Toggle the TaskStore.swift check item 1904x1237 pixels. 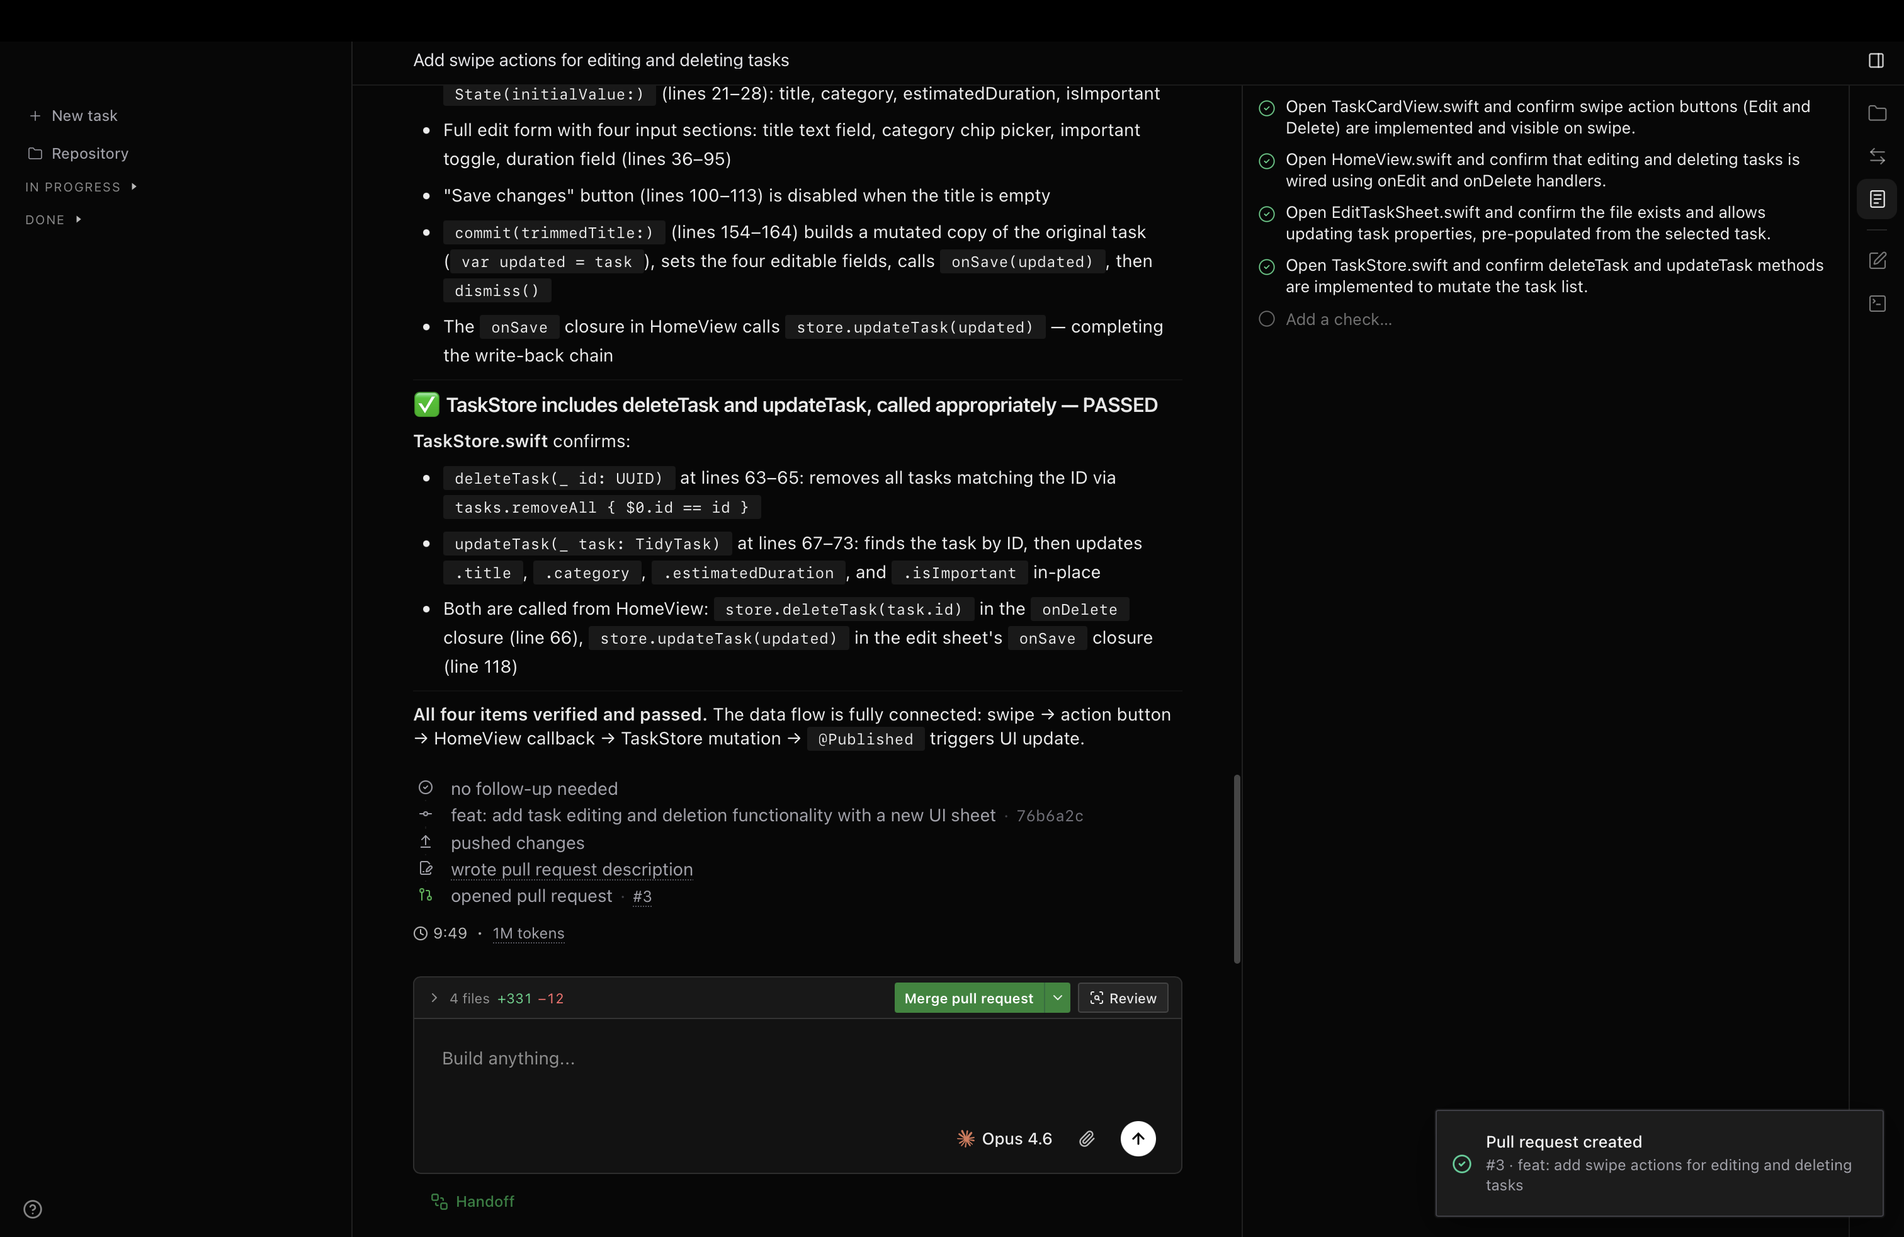[x=1266, y=266]
